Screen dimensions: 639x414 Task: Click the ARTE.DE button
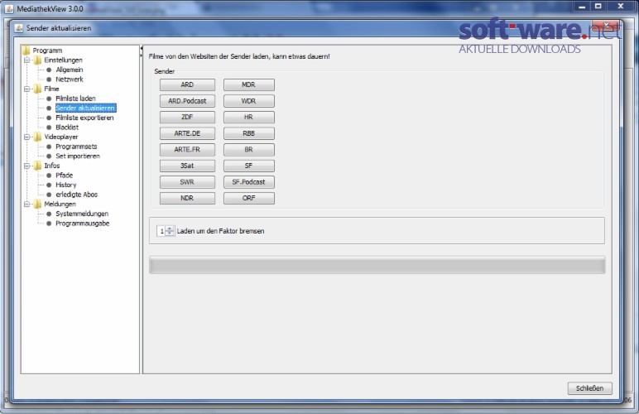[x=187, y=133]
